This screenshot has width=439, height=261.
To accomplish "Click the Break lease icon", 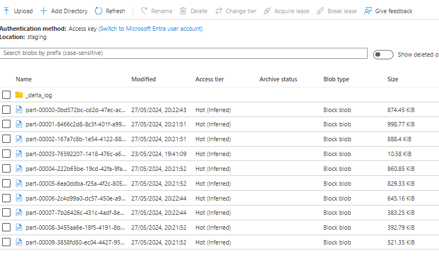I will (320, 11).
